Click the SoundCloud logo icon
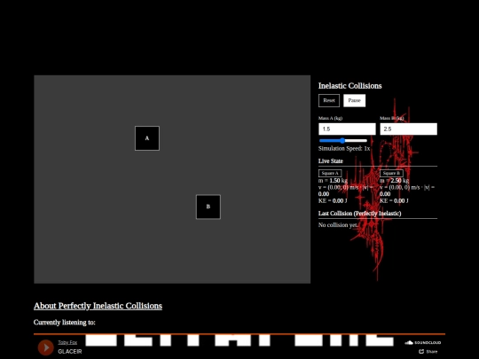479x359 pixels. click(423, 342)
